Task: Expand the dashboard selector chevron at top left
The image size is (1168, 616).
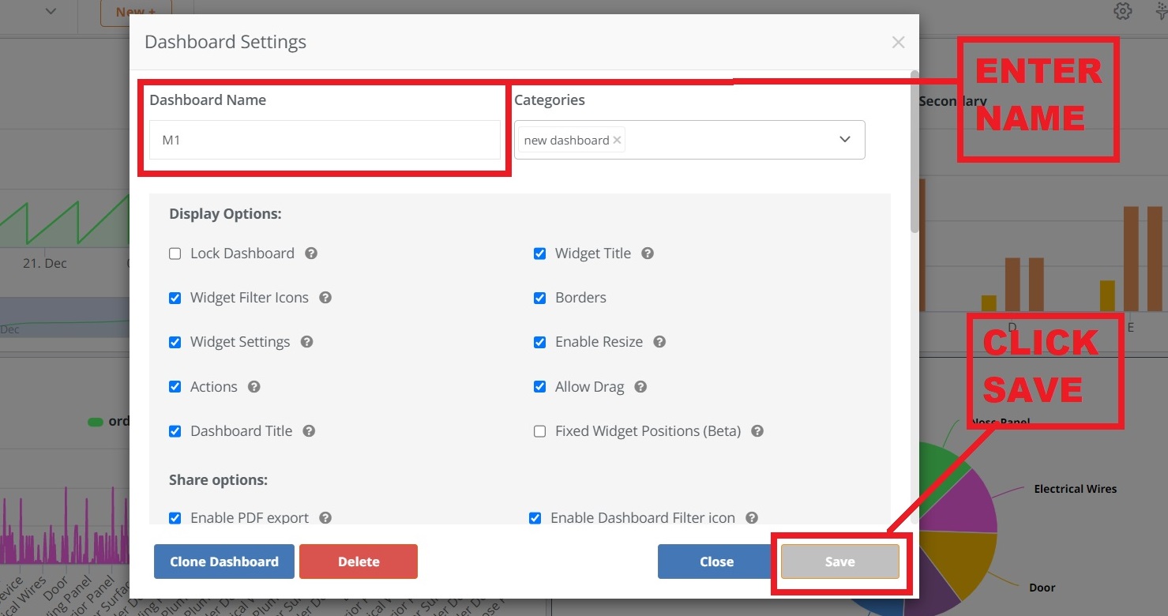Action: click(x=50, y=11)
